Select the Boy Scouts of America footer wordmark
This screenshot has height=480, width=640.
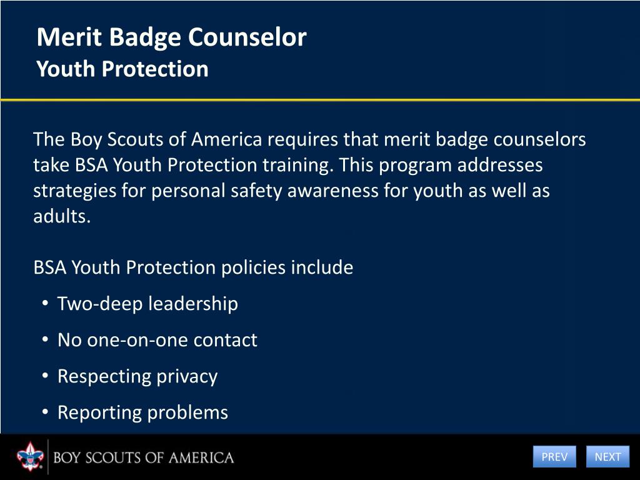pyautogui.click(x=144, y=457)
